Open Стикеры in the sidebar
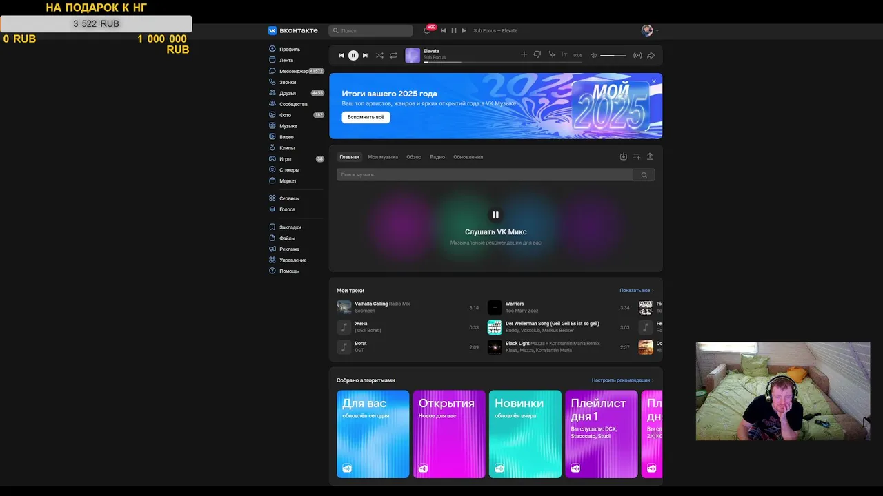The image size is (883, 496). [x=296, y=170]
